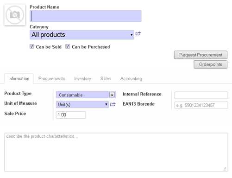Click the Sale Price field

71,115
